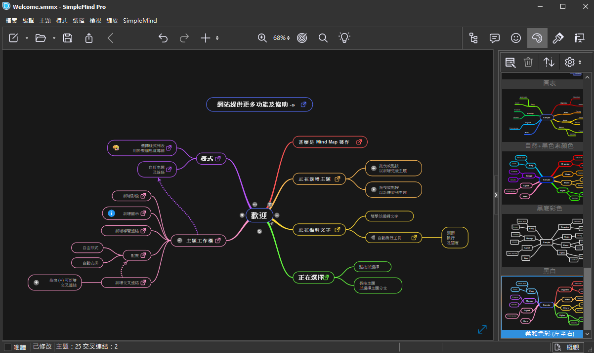Click the Save mind map icon
The height and width of the screenshot is (353, 594).
coord(68,38)
